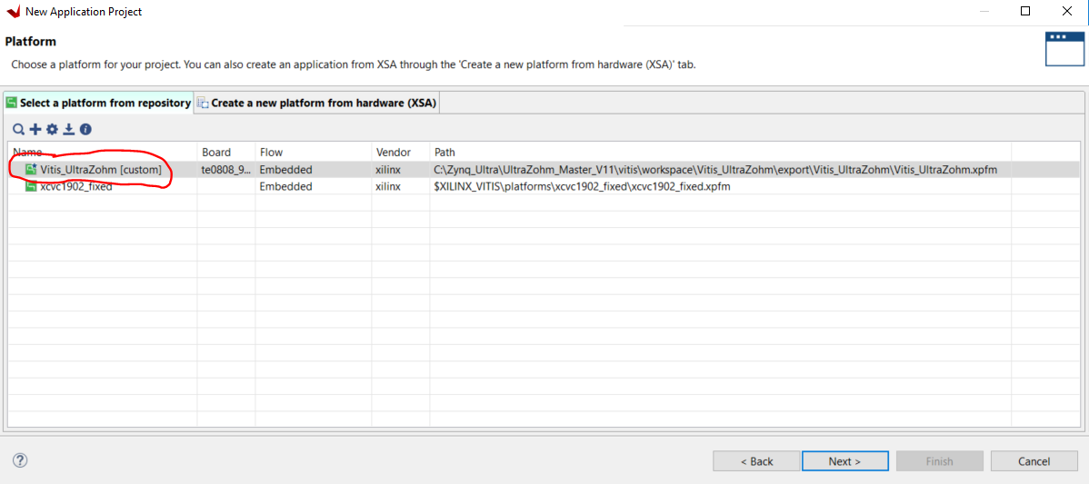Select the Vitis_UltraZohm [custom] platform
The height and width of the screenshot is (484, 1089).
pos(100,170)
